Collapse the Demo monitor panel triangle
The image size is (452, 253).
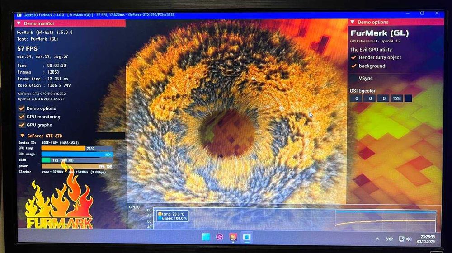(x=19, y=23)
